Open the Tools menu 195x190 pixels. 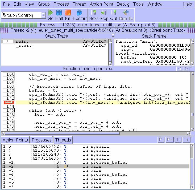click(138, 4)
